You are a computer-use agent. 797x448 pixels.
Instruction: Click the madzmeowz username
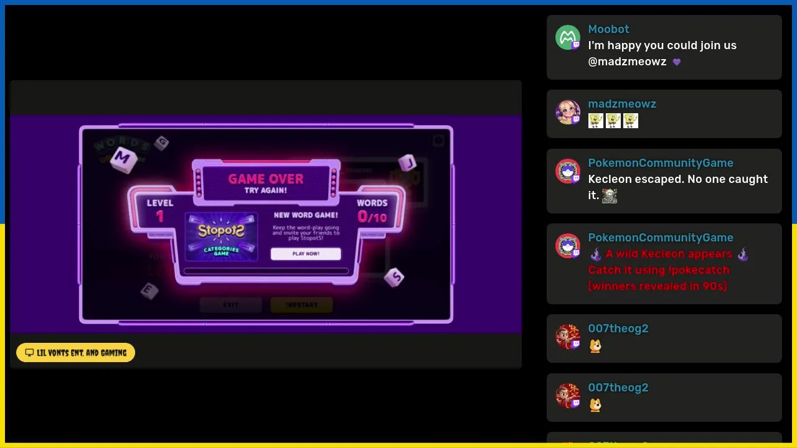point(622,104)
